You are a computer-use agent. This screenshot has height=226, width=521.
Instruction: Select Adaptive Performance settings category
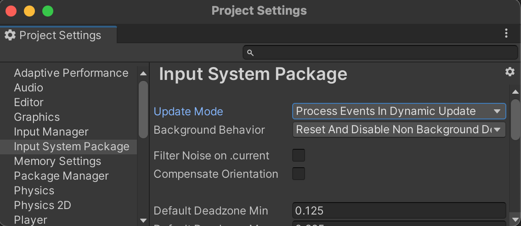point(71,73)
